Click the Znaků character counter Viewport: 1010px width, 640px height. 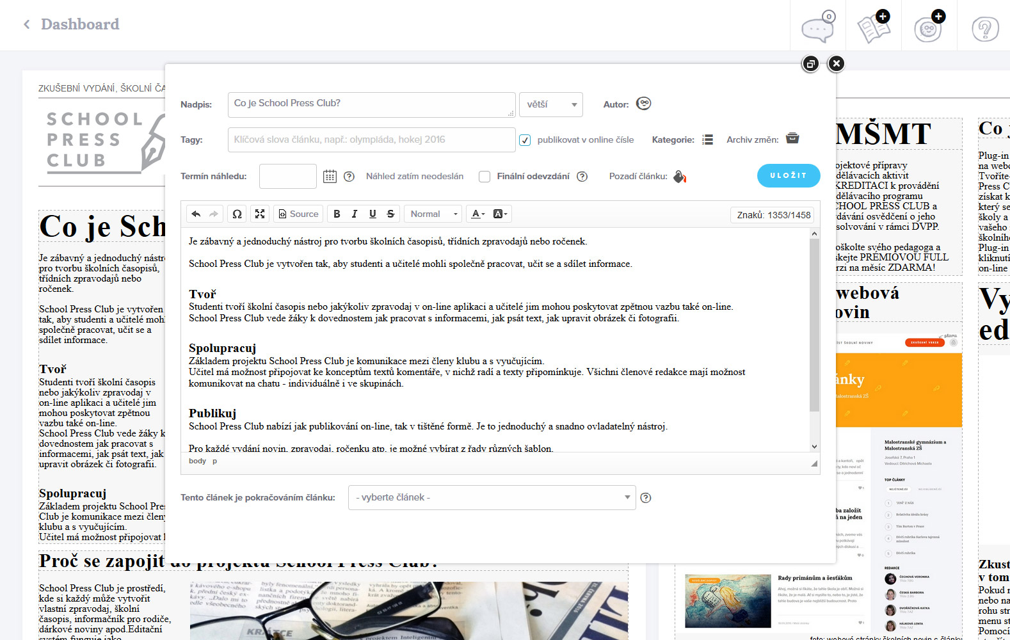tap(773, 215)
